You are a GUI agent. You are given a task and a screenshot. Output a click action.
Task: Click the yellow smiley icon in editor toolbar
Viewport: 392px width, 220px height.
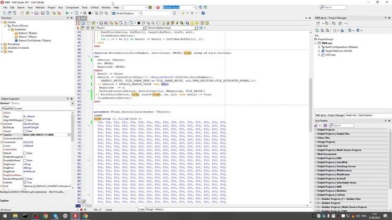[197, 23]
